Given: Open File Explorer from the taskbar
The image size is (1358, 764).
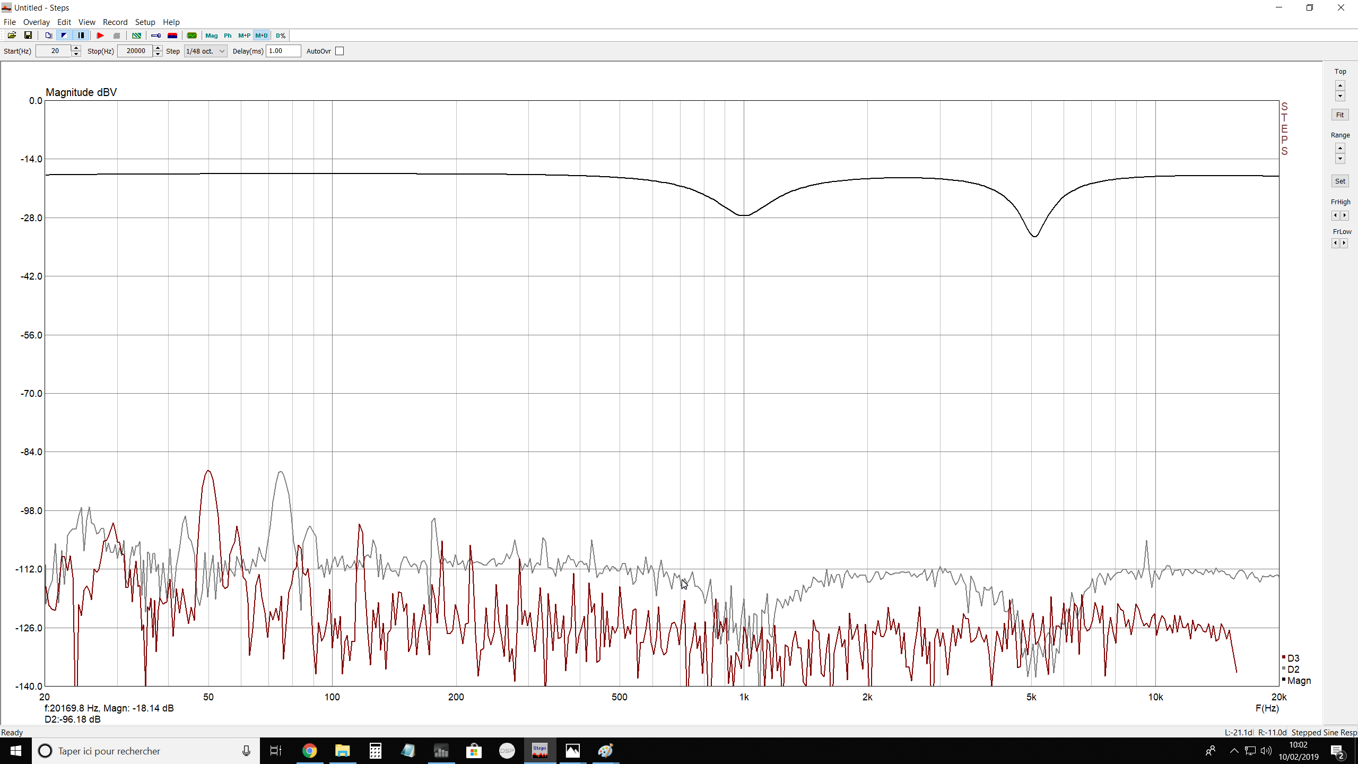Looking at the screenshot, I should point(343,751).
